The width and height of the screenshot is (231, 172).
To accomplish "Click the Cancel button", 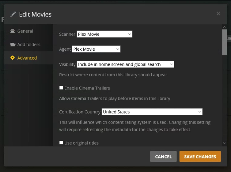I will tap(163, 156).
